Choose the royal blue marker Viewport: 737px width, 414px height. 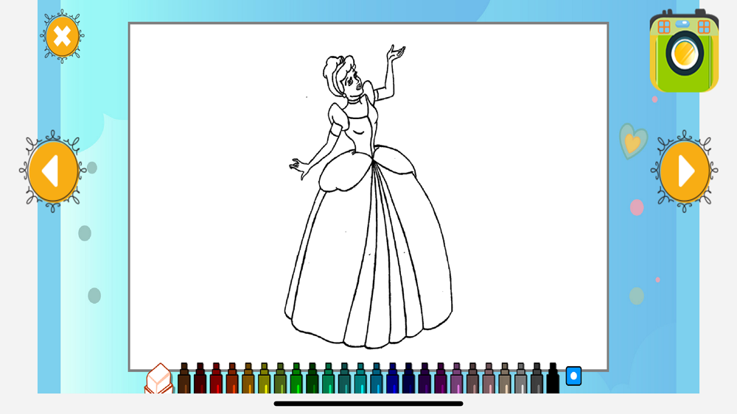392,378
